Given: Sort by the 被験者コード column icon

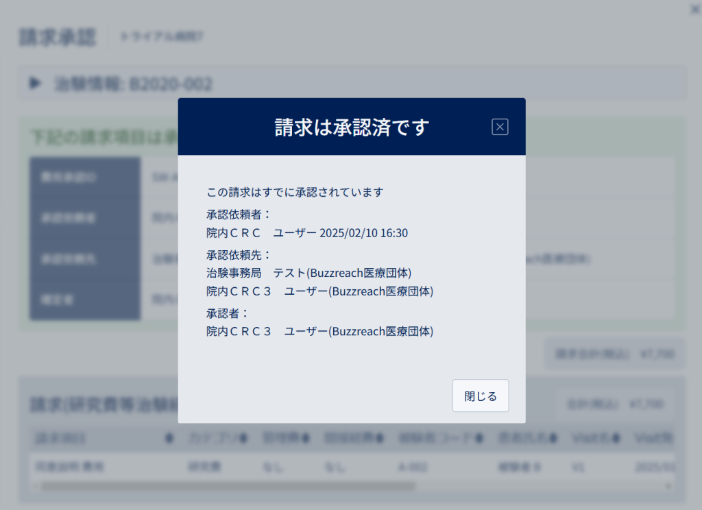Looking at the screenshot, I should (x=479, y=438).
